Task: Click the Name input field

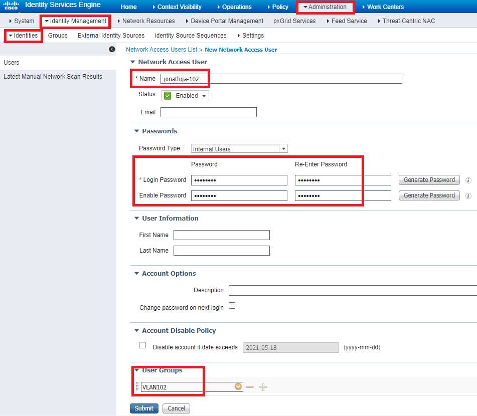Action: (281, 79)
